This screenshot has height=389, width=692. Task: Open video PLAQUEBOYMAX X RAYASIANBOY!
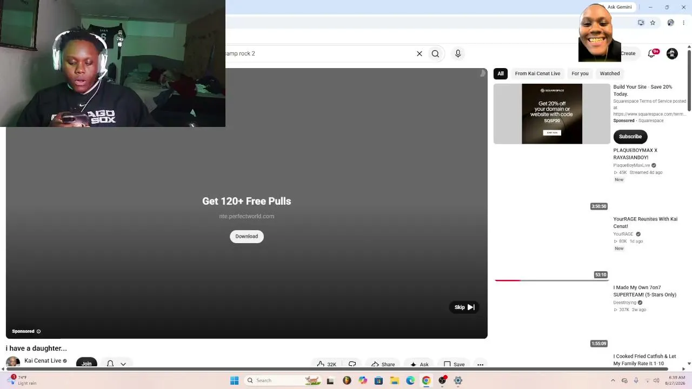(x=635, y=154)
